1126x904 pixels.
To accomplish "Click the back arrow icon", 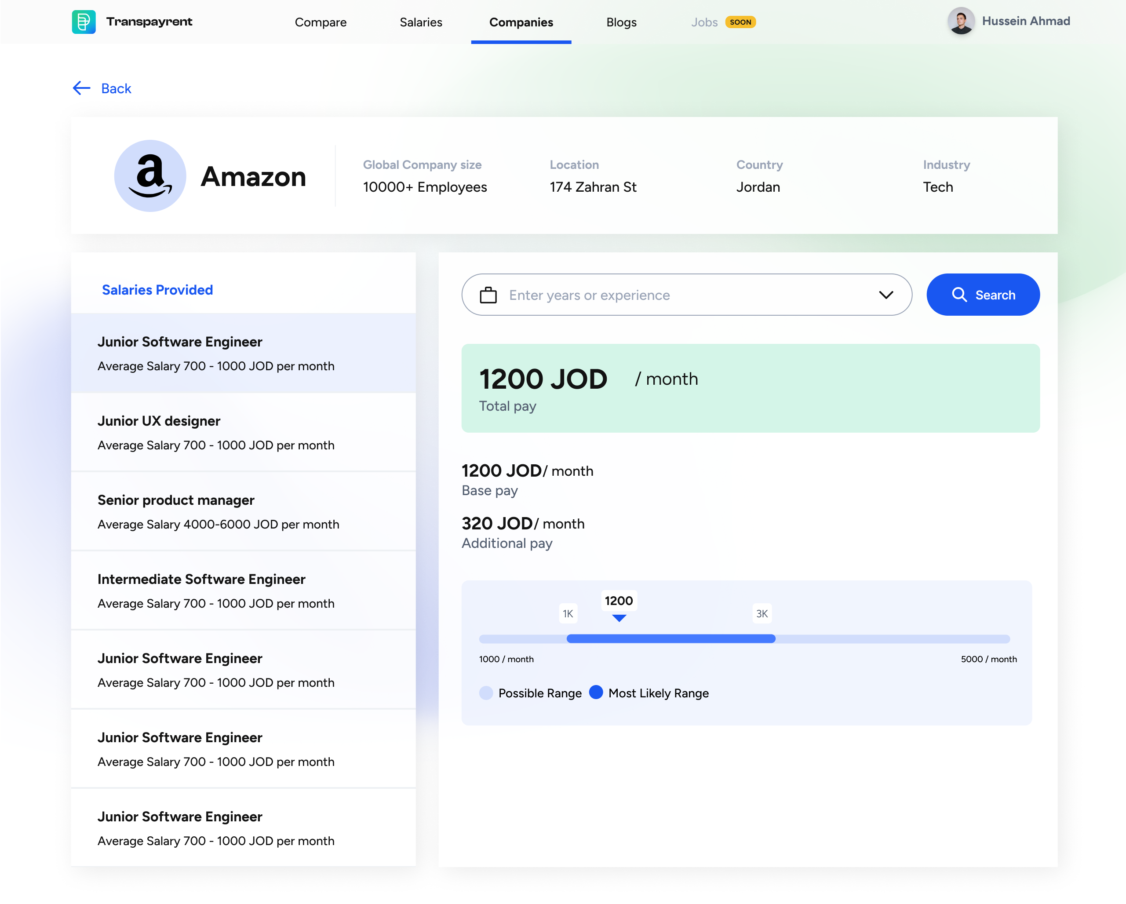I will click(81, 88).
